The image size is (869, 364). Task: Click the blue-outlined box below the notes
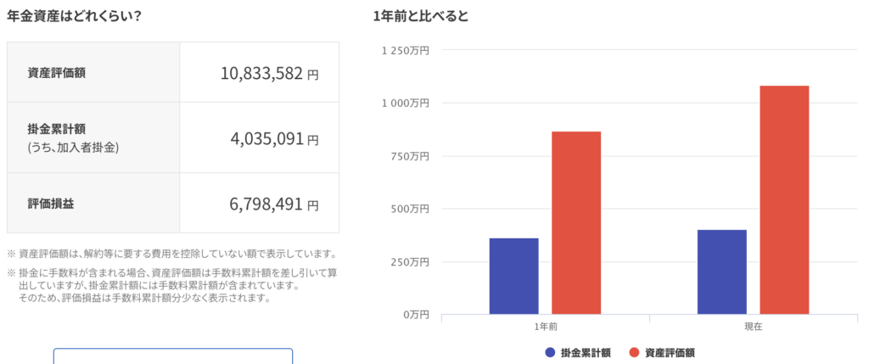(x=173, y=356)
